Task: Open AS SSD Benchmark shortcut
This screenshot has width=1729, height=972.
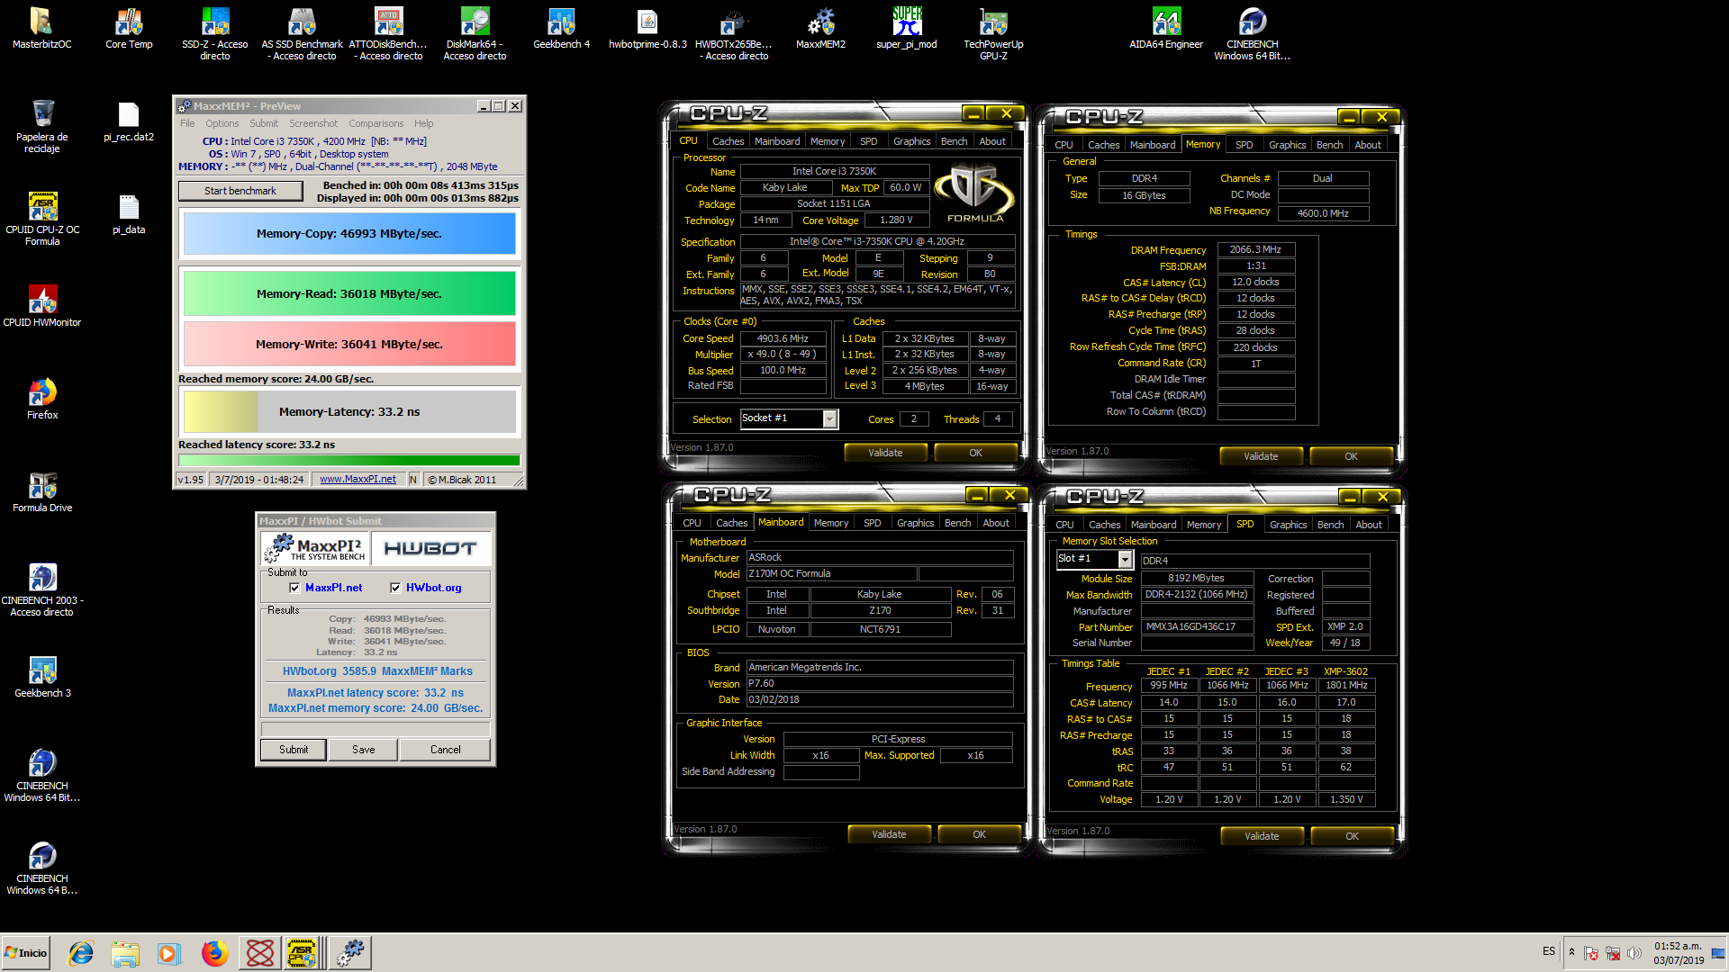Action: coord(302,34)
